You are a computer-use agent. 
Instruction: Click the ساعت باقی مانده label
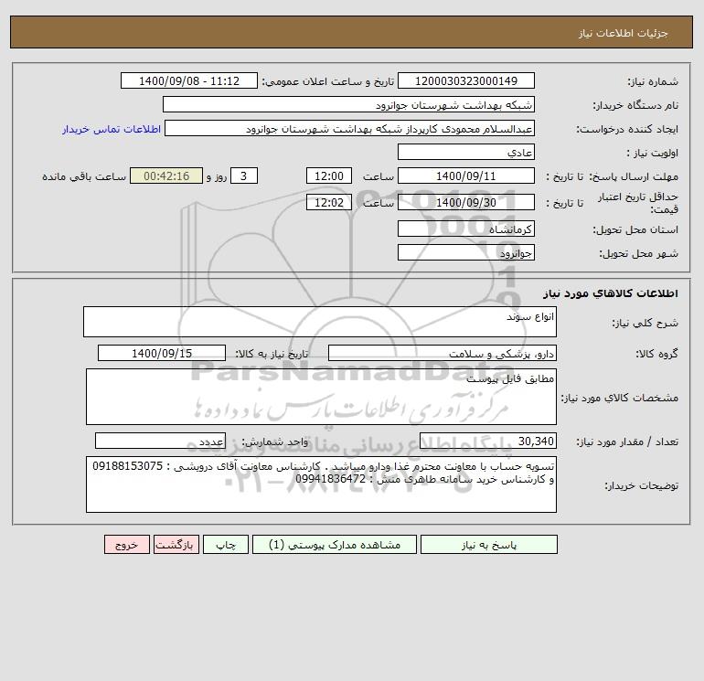click(x=84, y=176)
